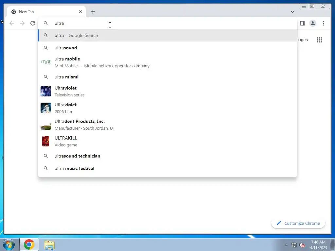Image resolution: width=335 pixels, height=251 pixels.
Task: Click the Customize Chrome button
Action: point(298,223)
